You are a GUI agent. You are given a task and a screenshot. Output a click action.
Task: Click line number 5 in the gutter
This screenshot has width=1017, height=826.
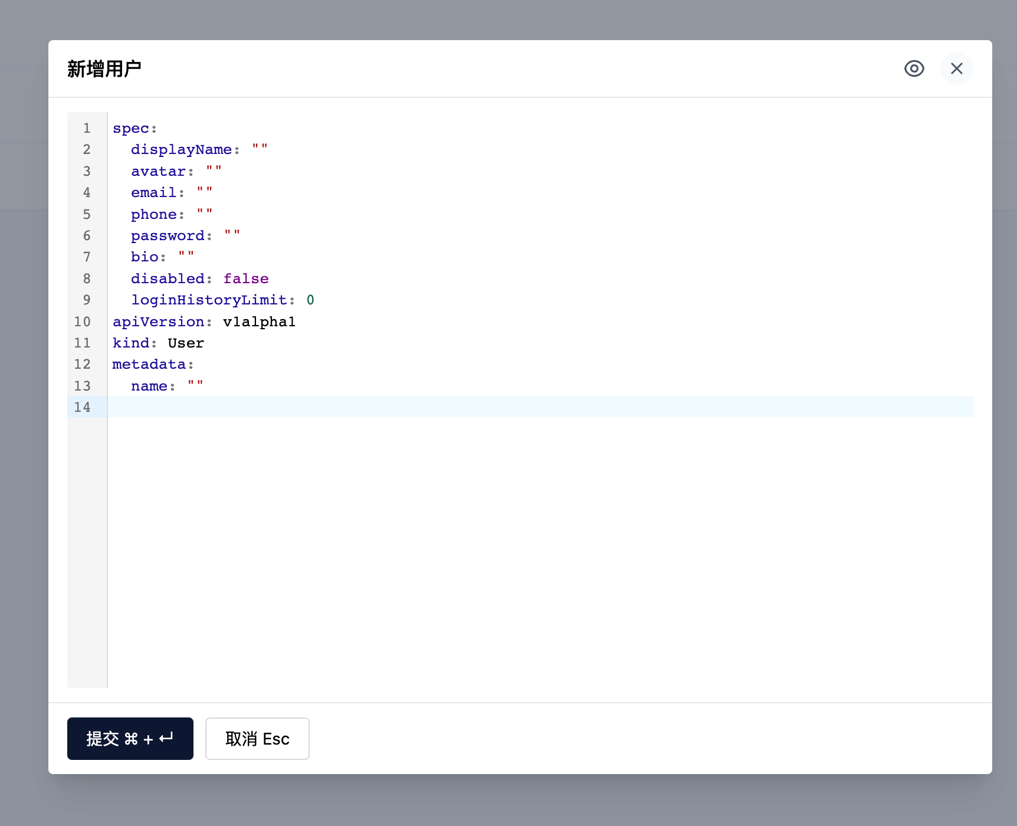87,214
